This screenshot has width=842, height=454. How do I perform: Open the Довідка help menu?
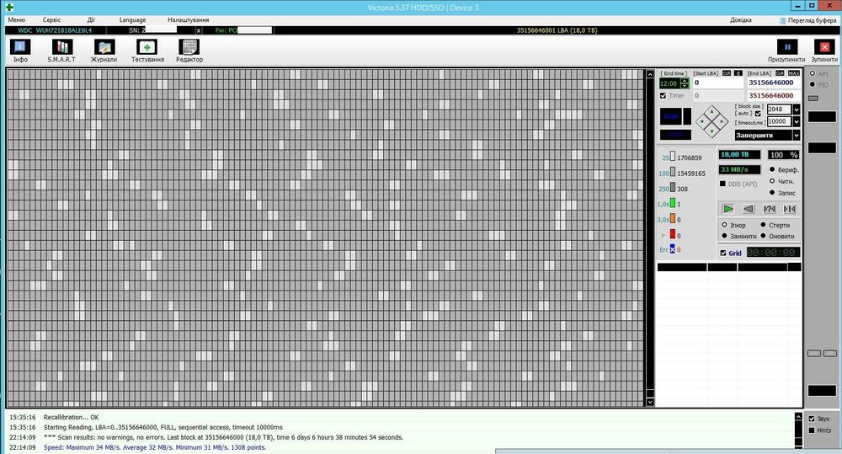[x=740, y=20]
